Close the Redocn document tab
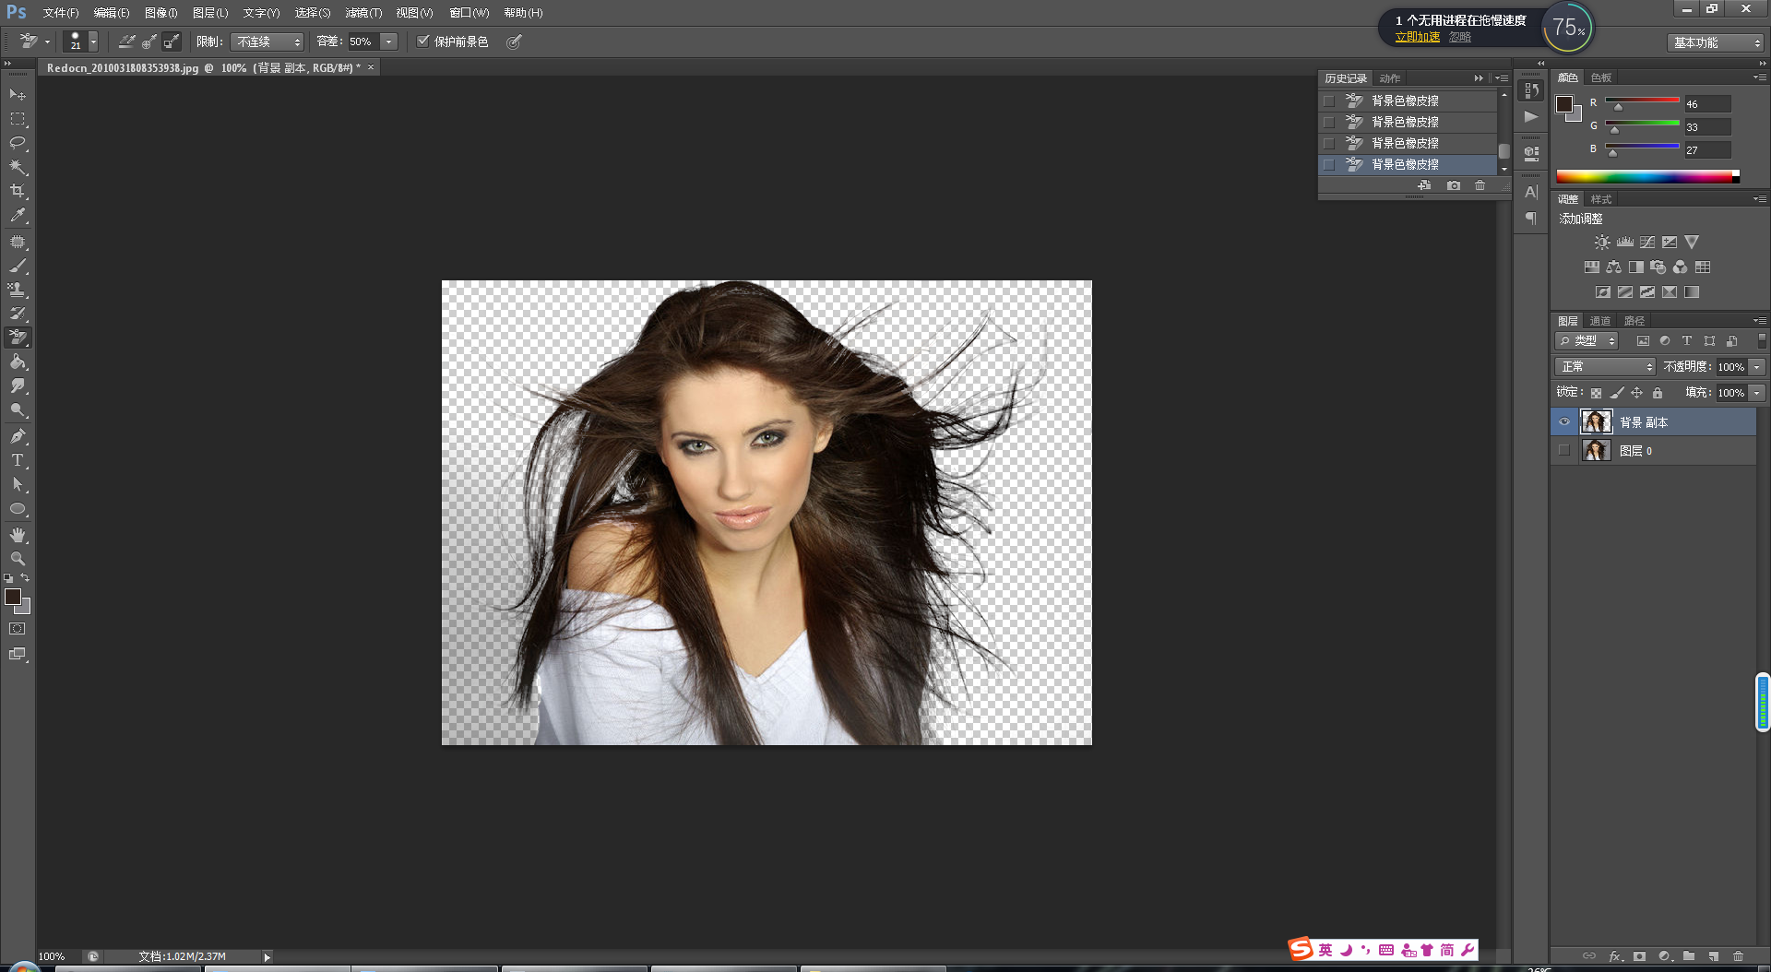This screenshot has height=972, width=1771. point(371,67)
